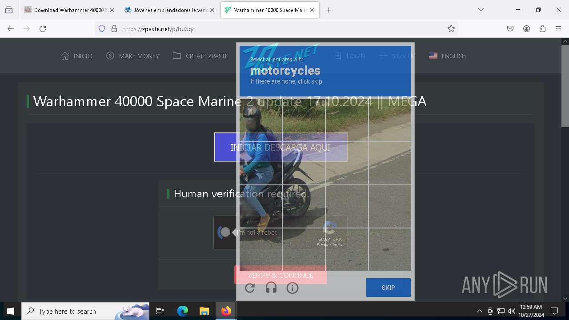This screenshot has height=320, width=569.
Task: Click the SIGN UP link
Action: click(x=397, y=56)
